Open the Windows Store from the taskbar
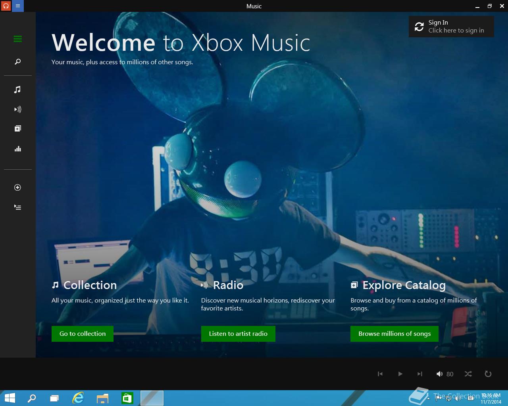 click(127, 398)
